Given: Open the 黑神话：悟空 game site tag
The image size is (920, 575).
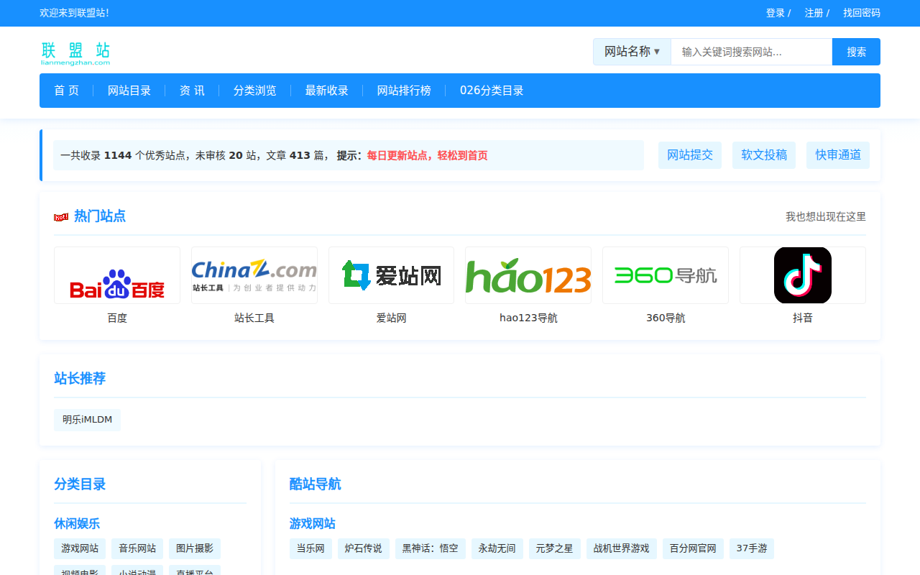Looking at the screenshot, I should [x=430, y=548].
